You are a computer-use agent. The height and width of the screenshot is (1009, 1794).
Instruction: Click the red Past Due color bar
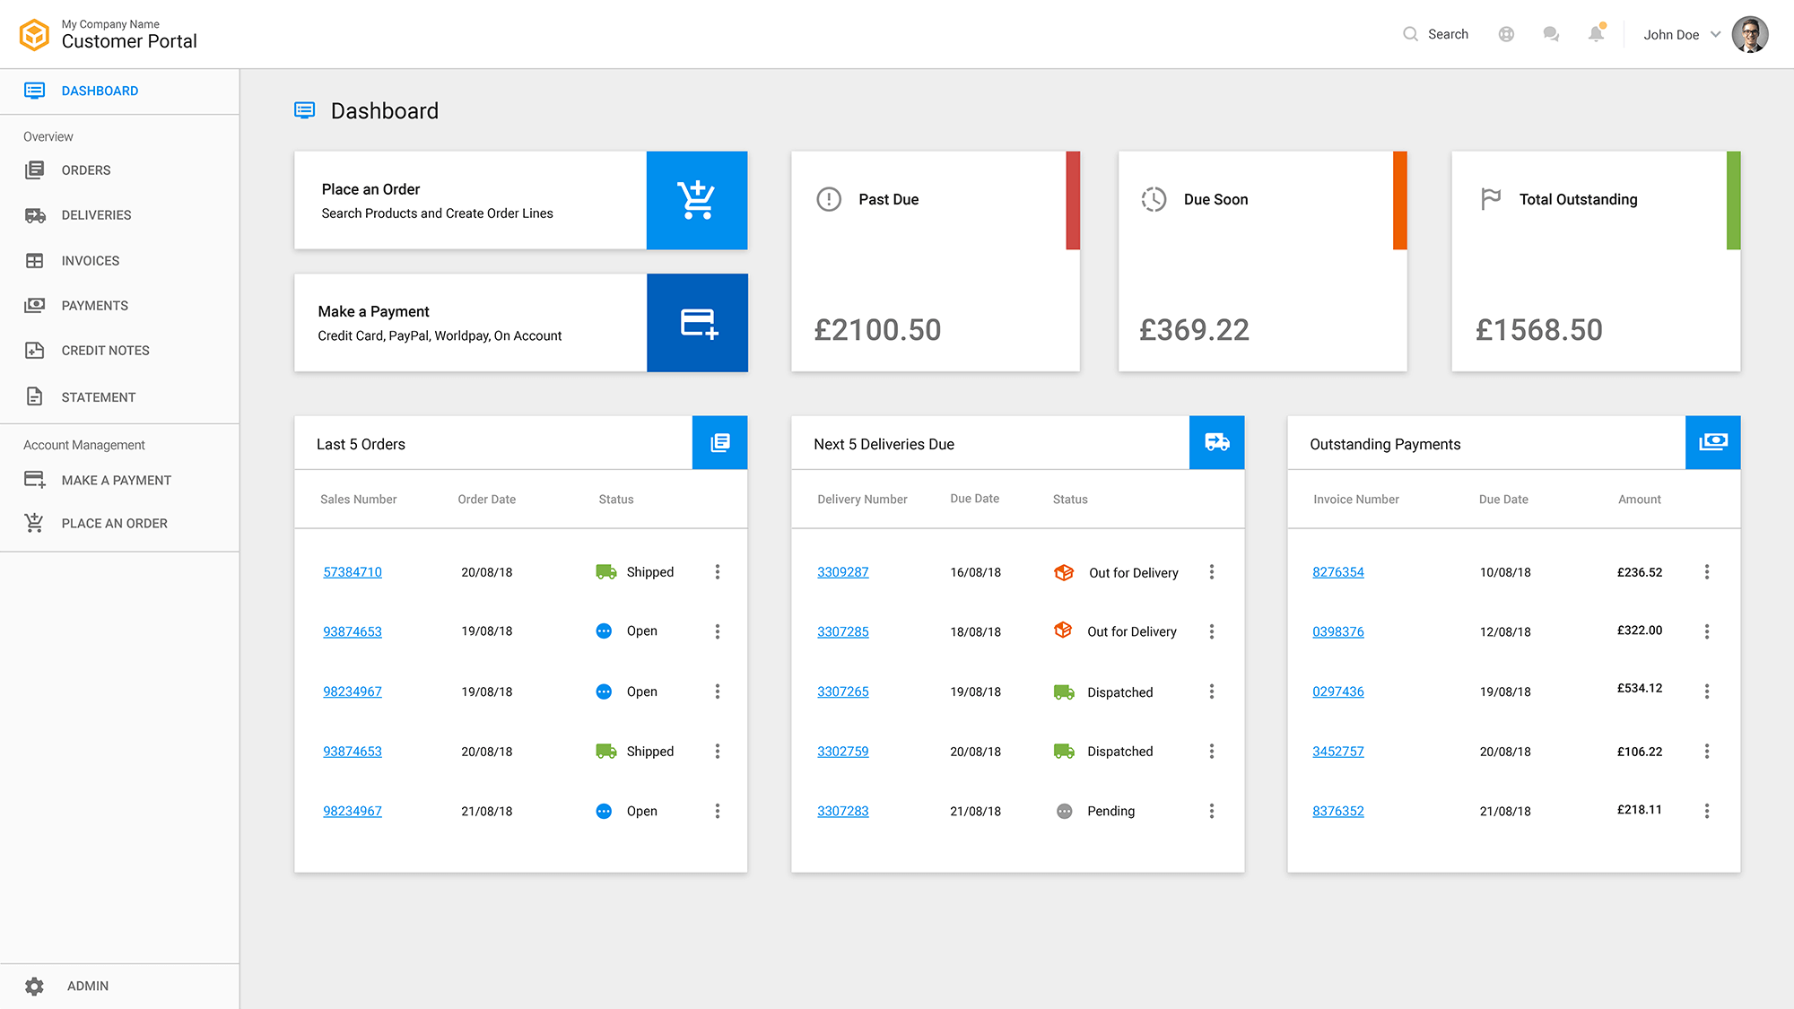tap(1073, 200)
